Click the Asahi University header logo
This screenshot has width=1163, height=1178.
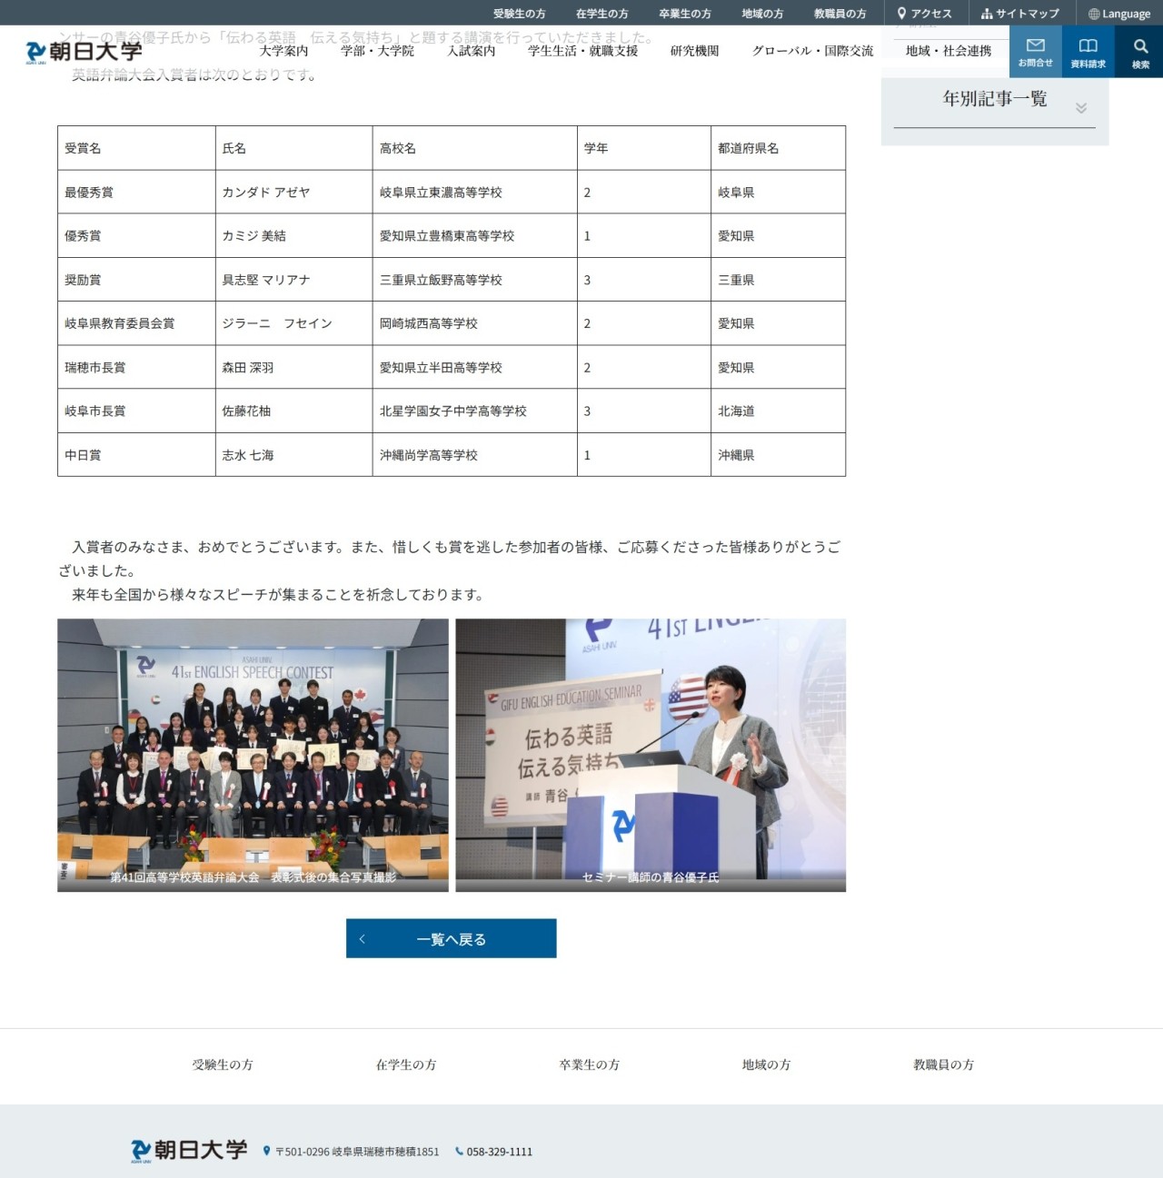coord(84,52)
